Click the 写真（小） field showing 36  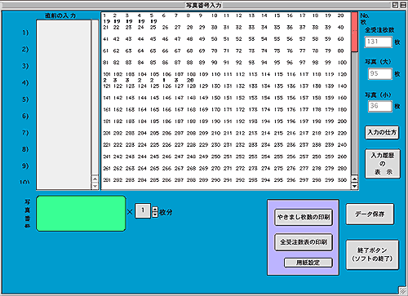380,106
